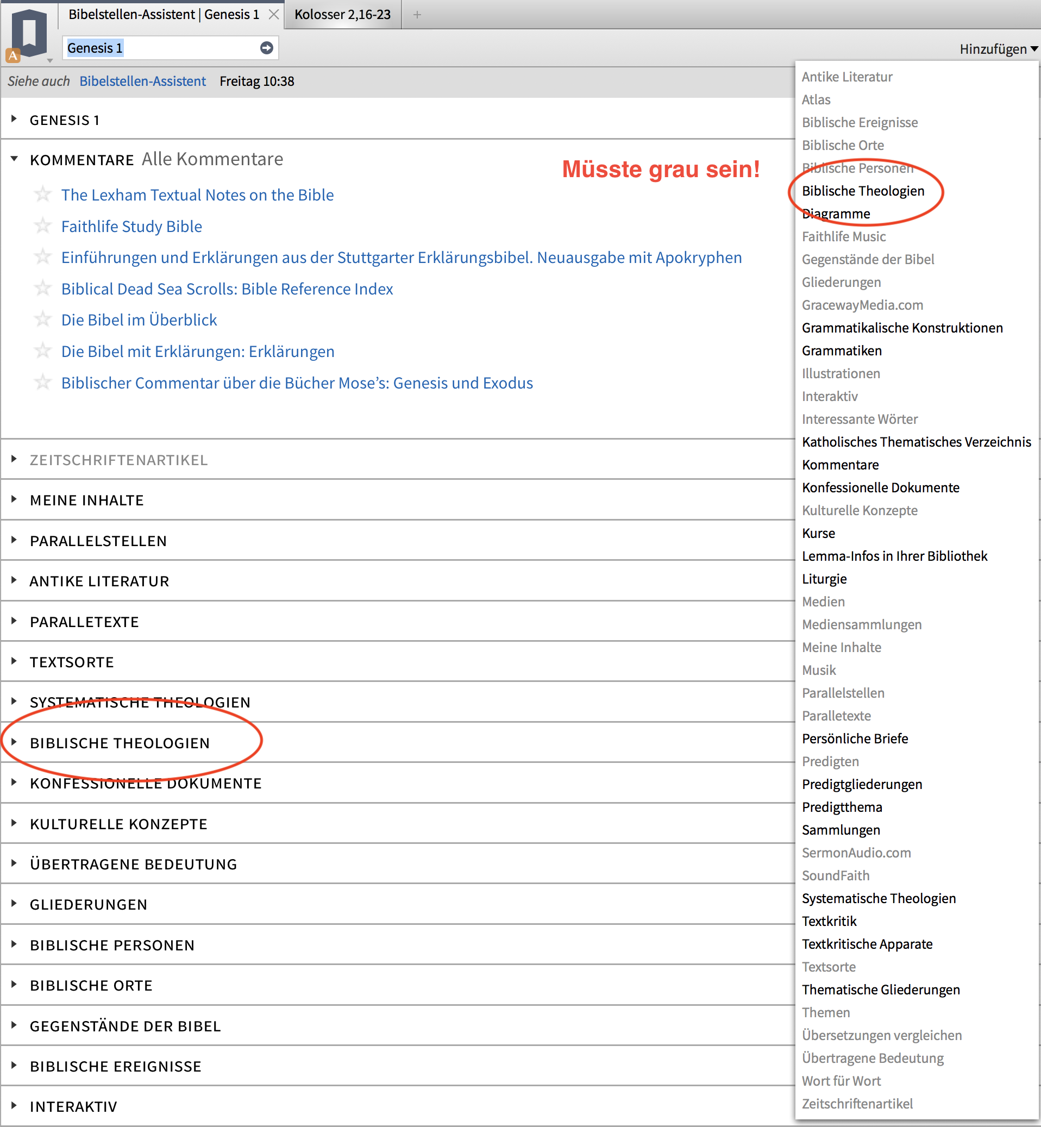Choose Predigtgliederungen from the menu
The width and height of the screenshot is (1041, 1127).
coord(862,785)
